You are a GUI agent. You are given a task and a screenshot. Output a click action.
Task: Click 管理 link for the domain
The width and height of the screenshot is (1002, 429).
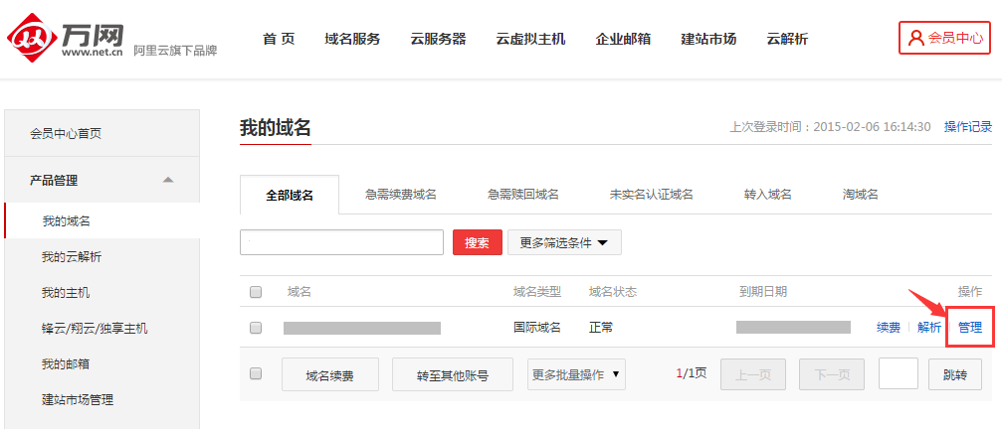point(969,327)
